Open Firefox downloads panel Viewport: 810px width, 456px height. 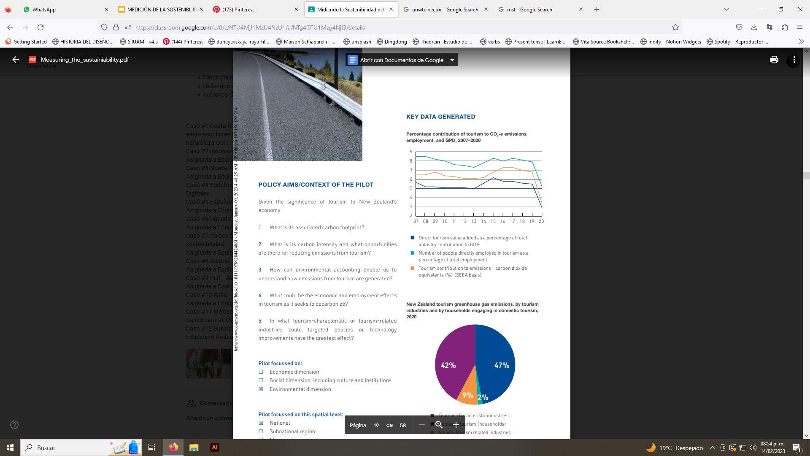[754, 27]
